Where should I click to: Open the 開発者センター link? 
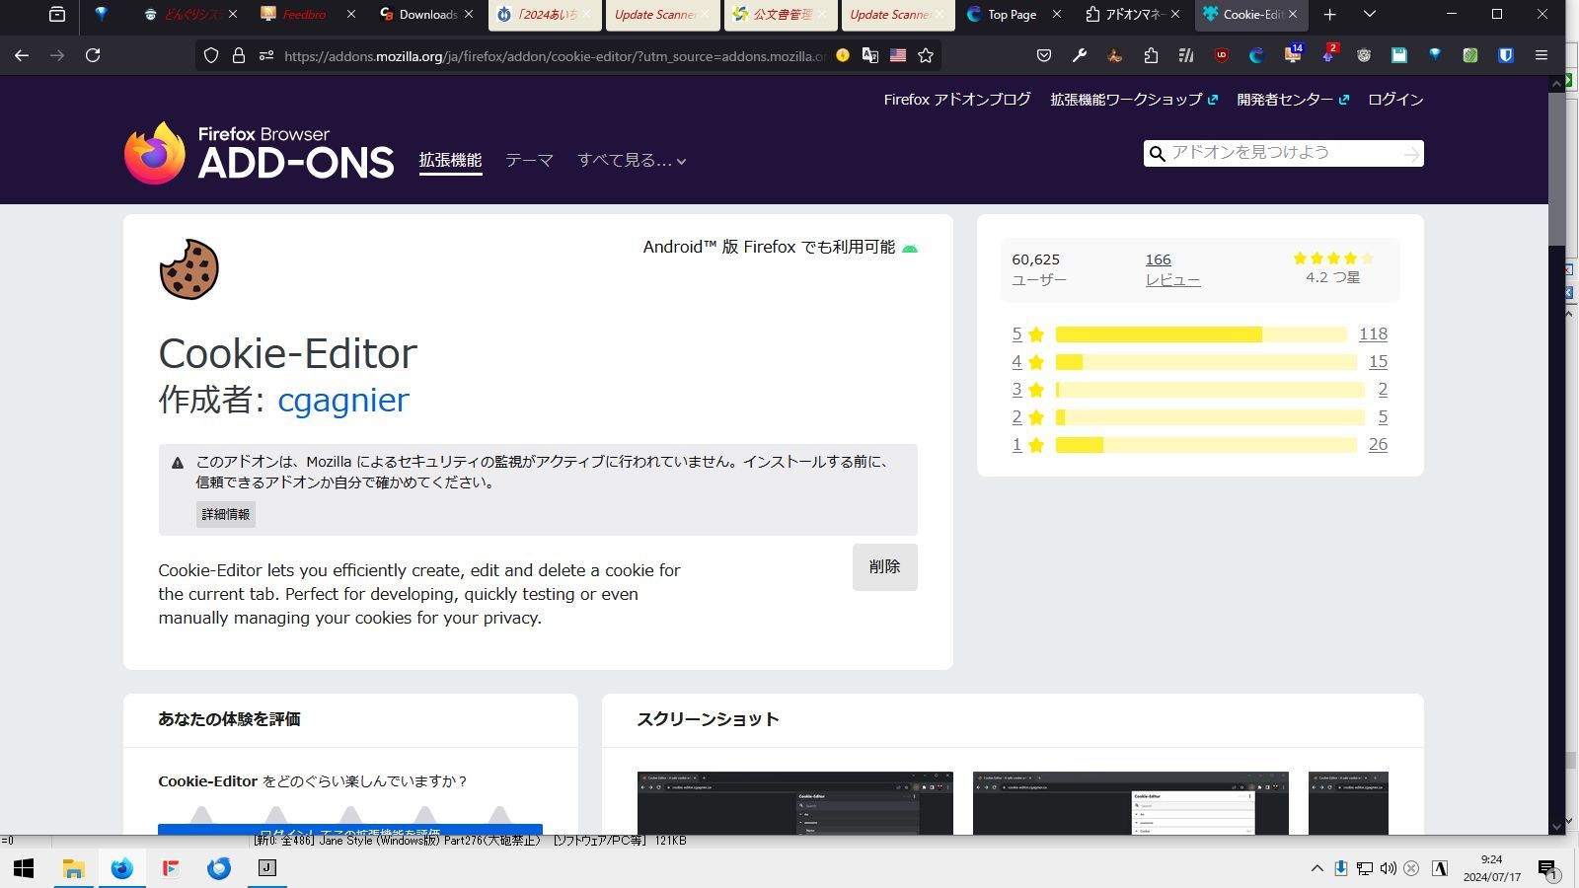pos(1293,100)
